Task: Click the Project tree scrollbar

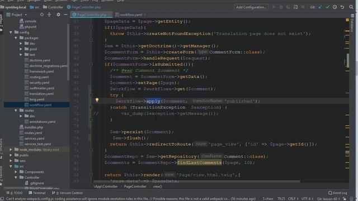Action: pyautogui.click(x=68, y=52)
